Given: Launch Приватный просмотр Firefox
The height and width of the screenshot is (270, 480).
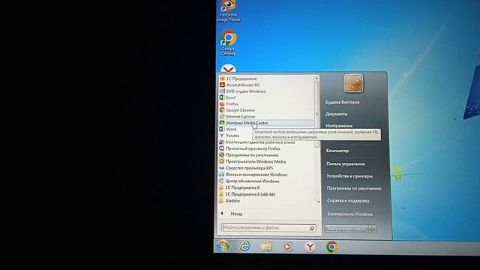Looking at the screenshot, I should 250,148.
